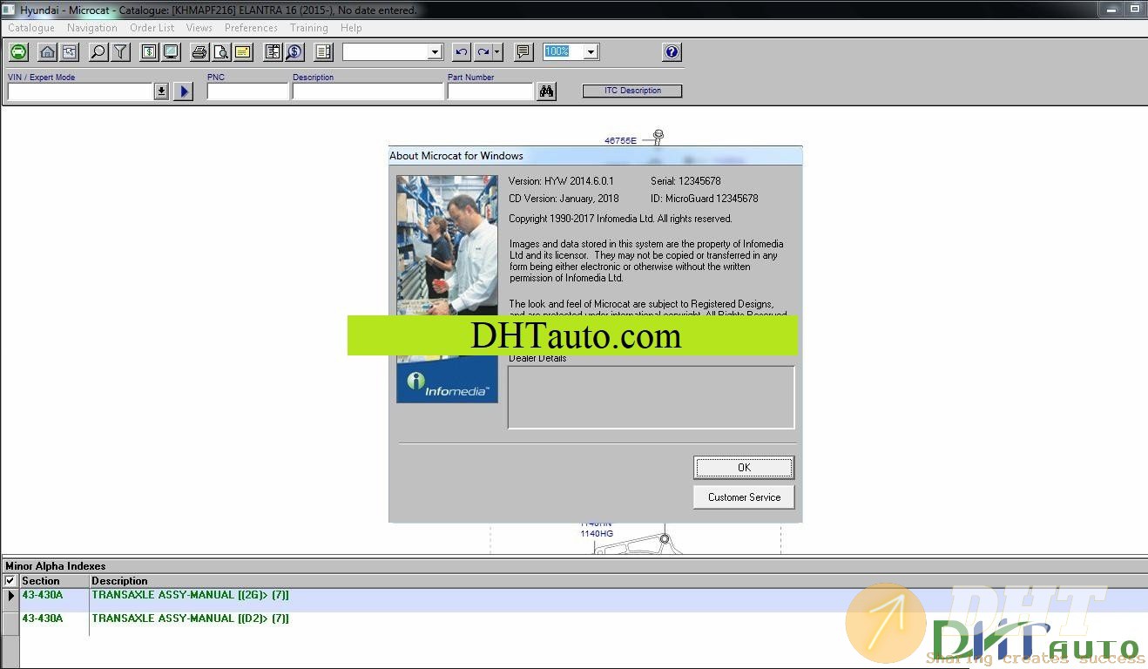Viewport: 1148px width, 669px height.
Task: Click the Infomedia photo in About dialog
Action: [447, 289]
